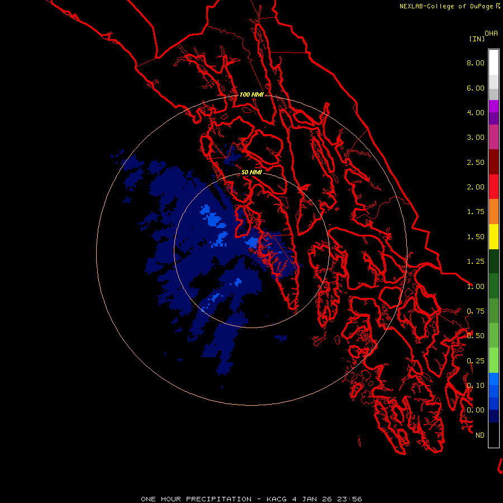
Task: Pick the light blue legend swatch near 0.10
Action: click(493, 379)
